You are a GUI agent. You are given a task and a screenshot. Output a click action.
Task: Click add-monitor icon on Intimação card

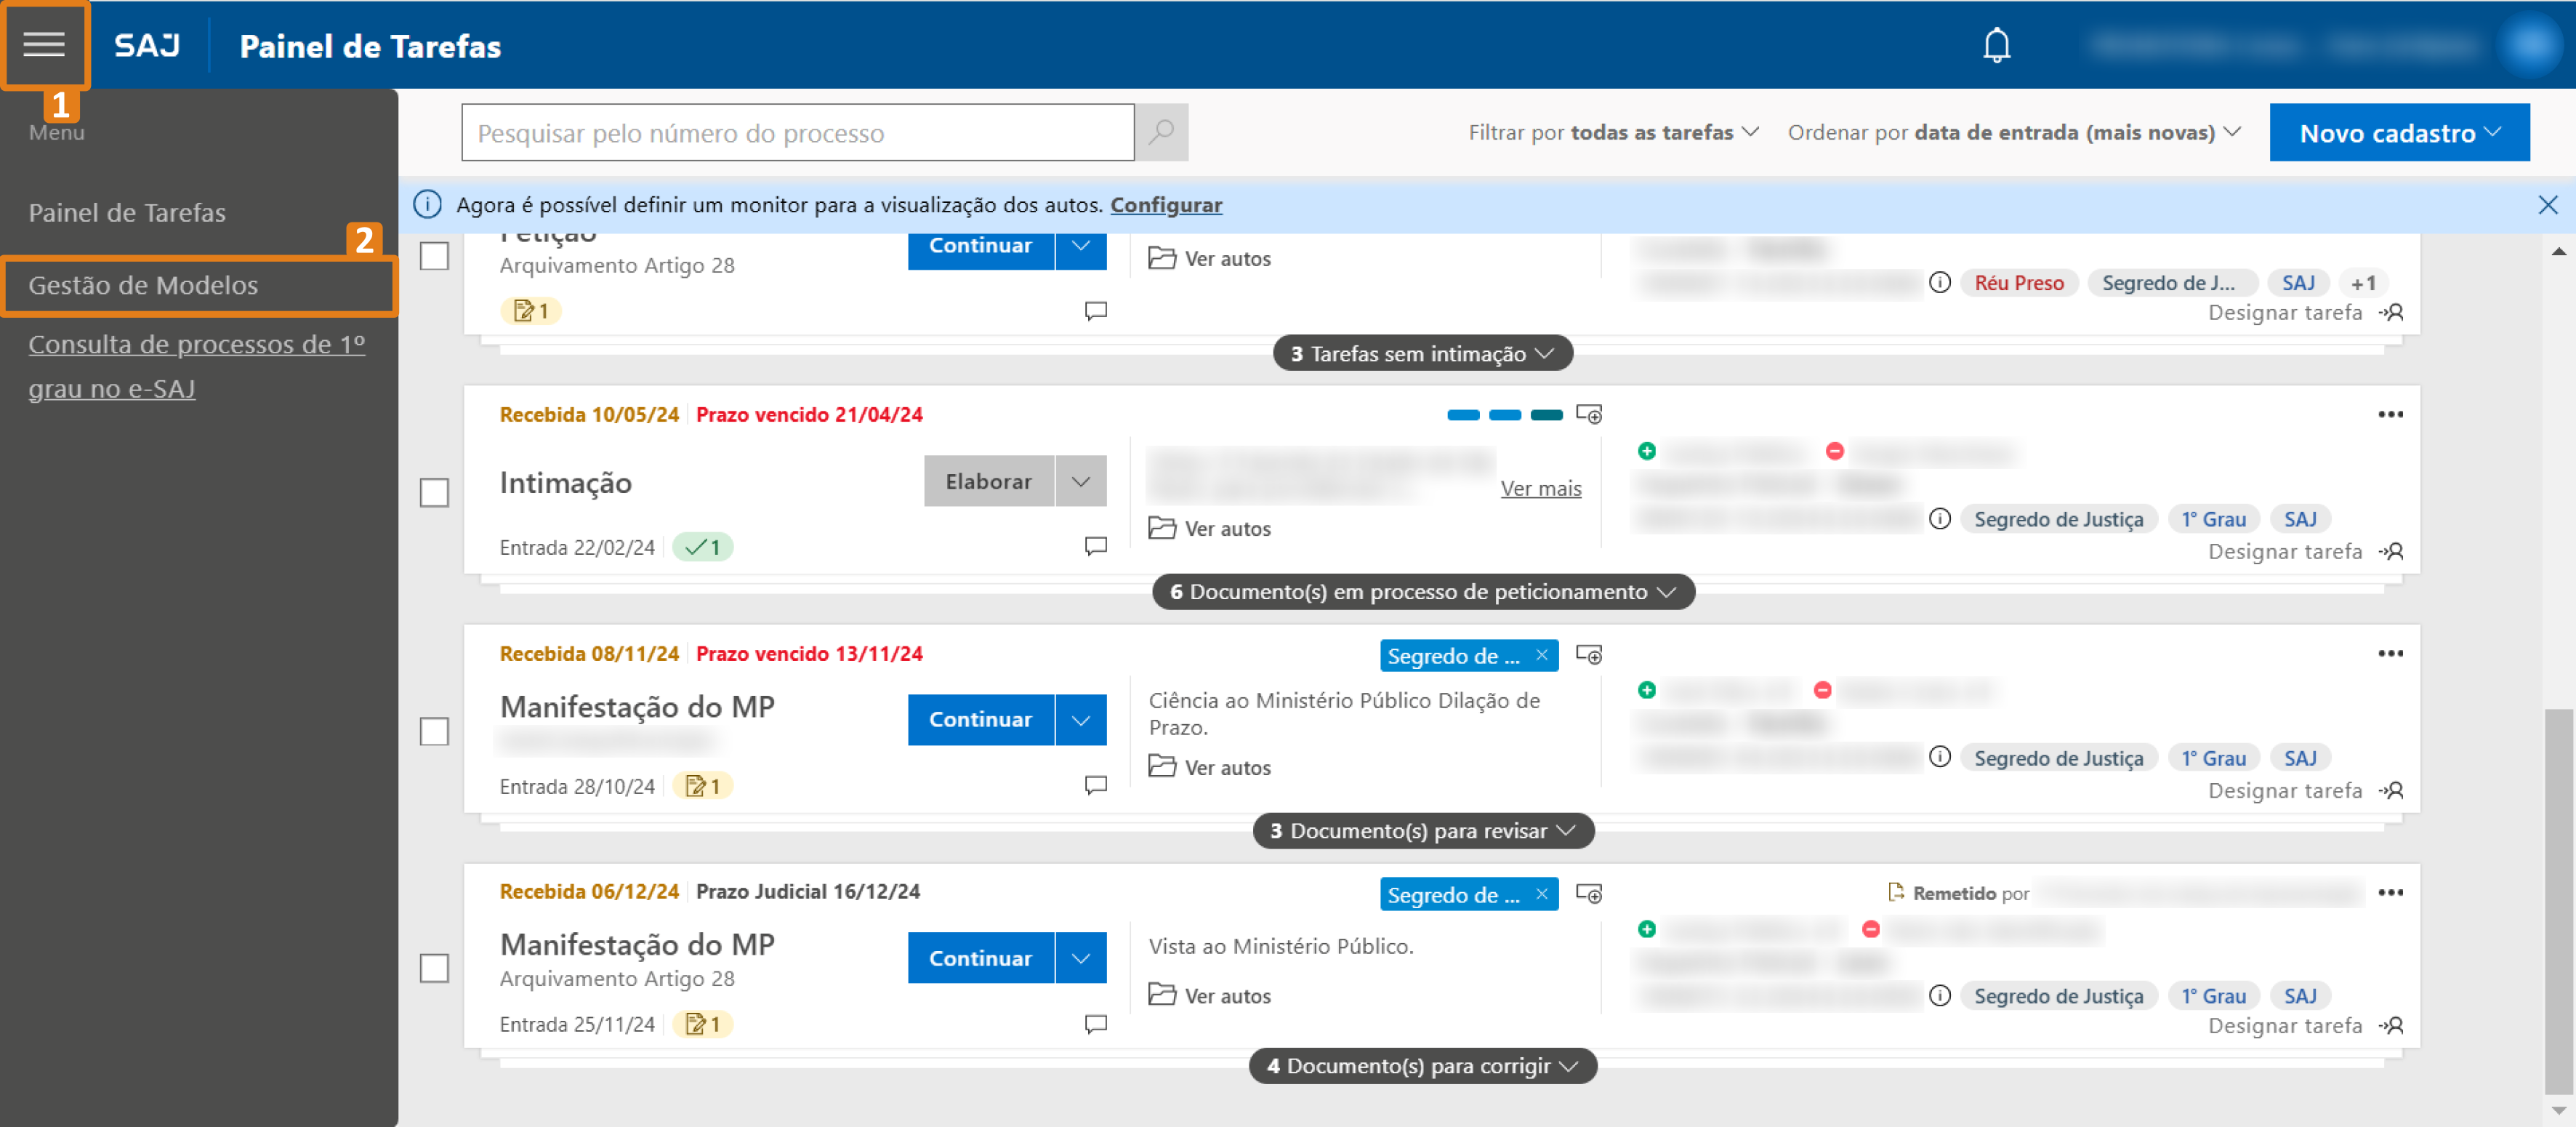pos(1588,414)
